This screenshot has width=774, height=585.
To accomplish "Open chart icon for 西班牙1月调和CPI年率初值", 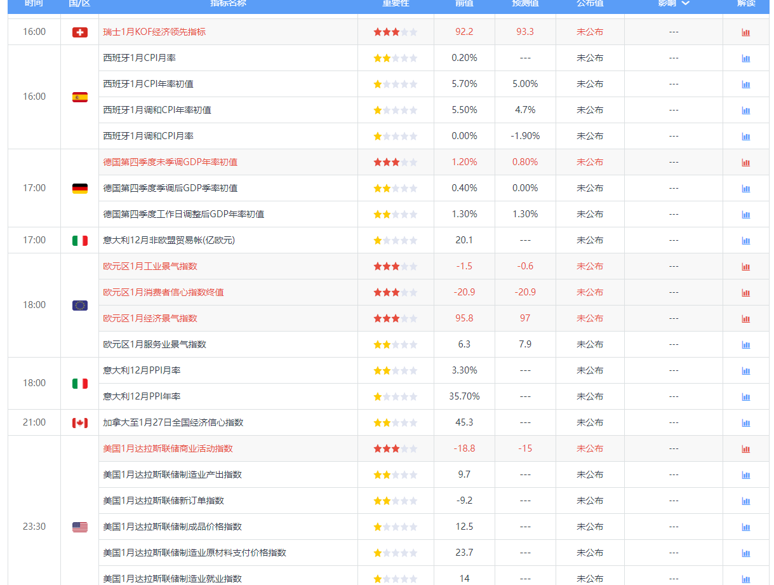I will [745, 111].
